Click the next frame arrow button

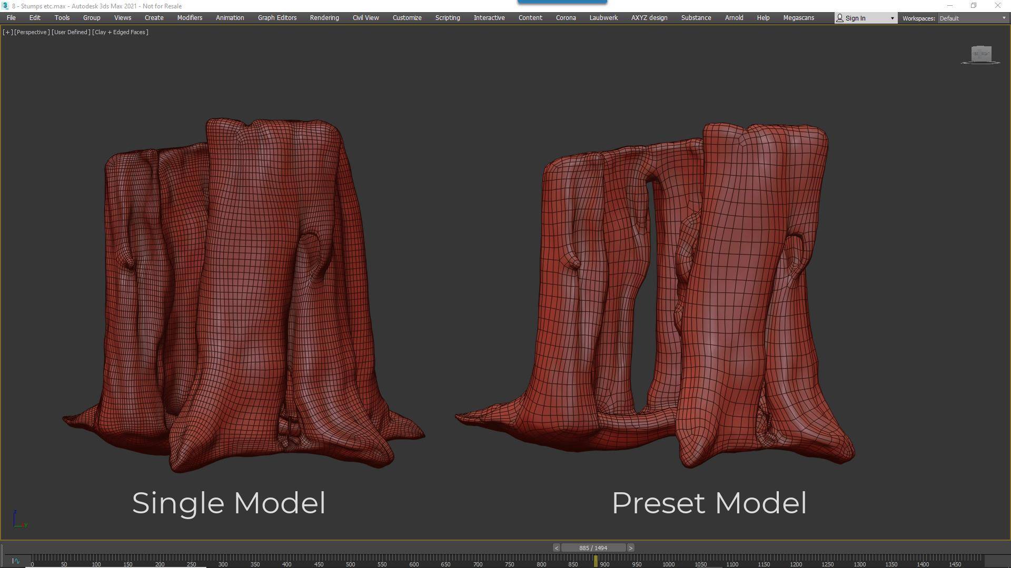[630, 547]
